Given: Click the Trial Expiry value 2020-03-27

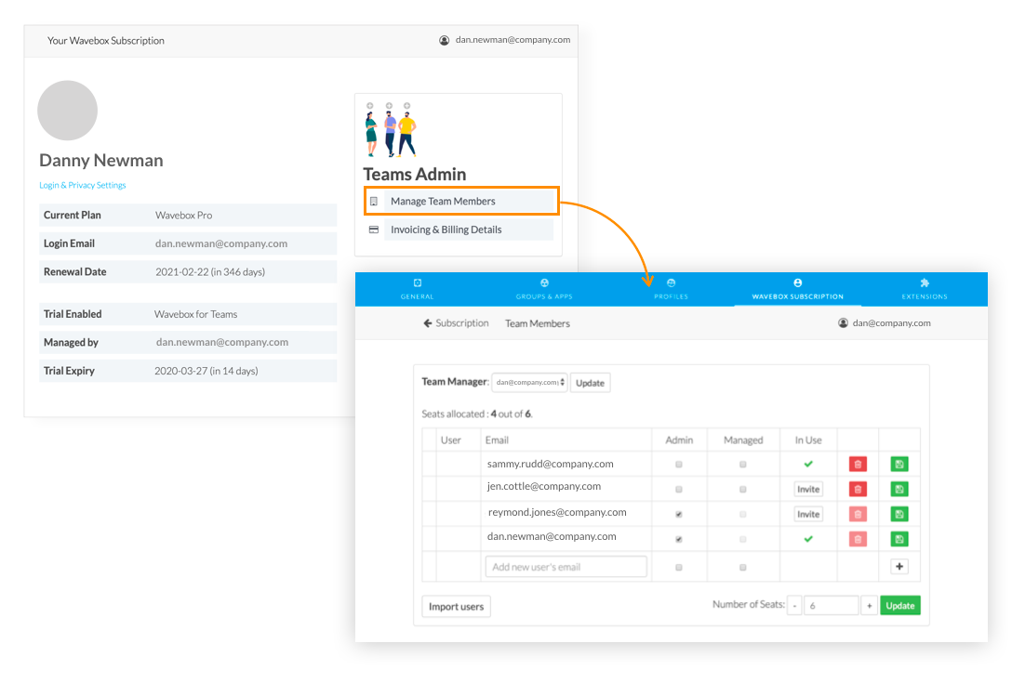Looking at the screenshot, I should 206,371.
